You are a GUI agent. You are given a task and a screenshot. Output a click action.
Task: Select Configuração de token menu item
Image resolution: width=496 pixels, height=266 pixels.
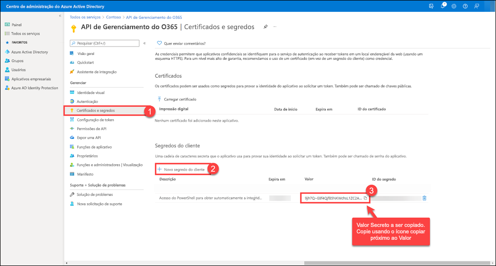pyautogui.click(x=96, y=120)
